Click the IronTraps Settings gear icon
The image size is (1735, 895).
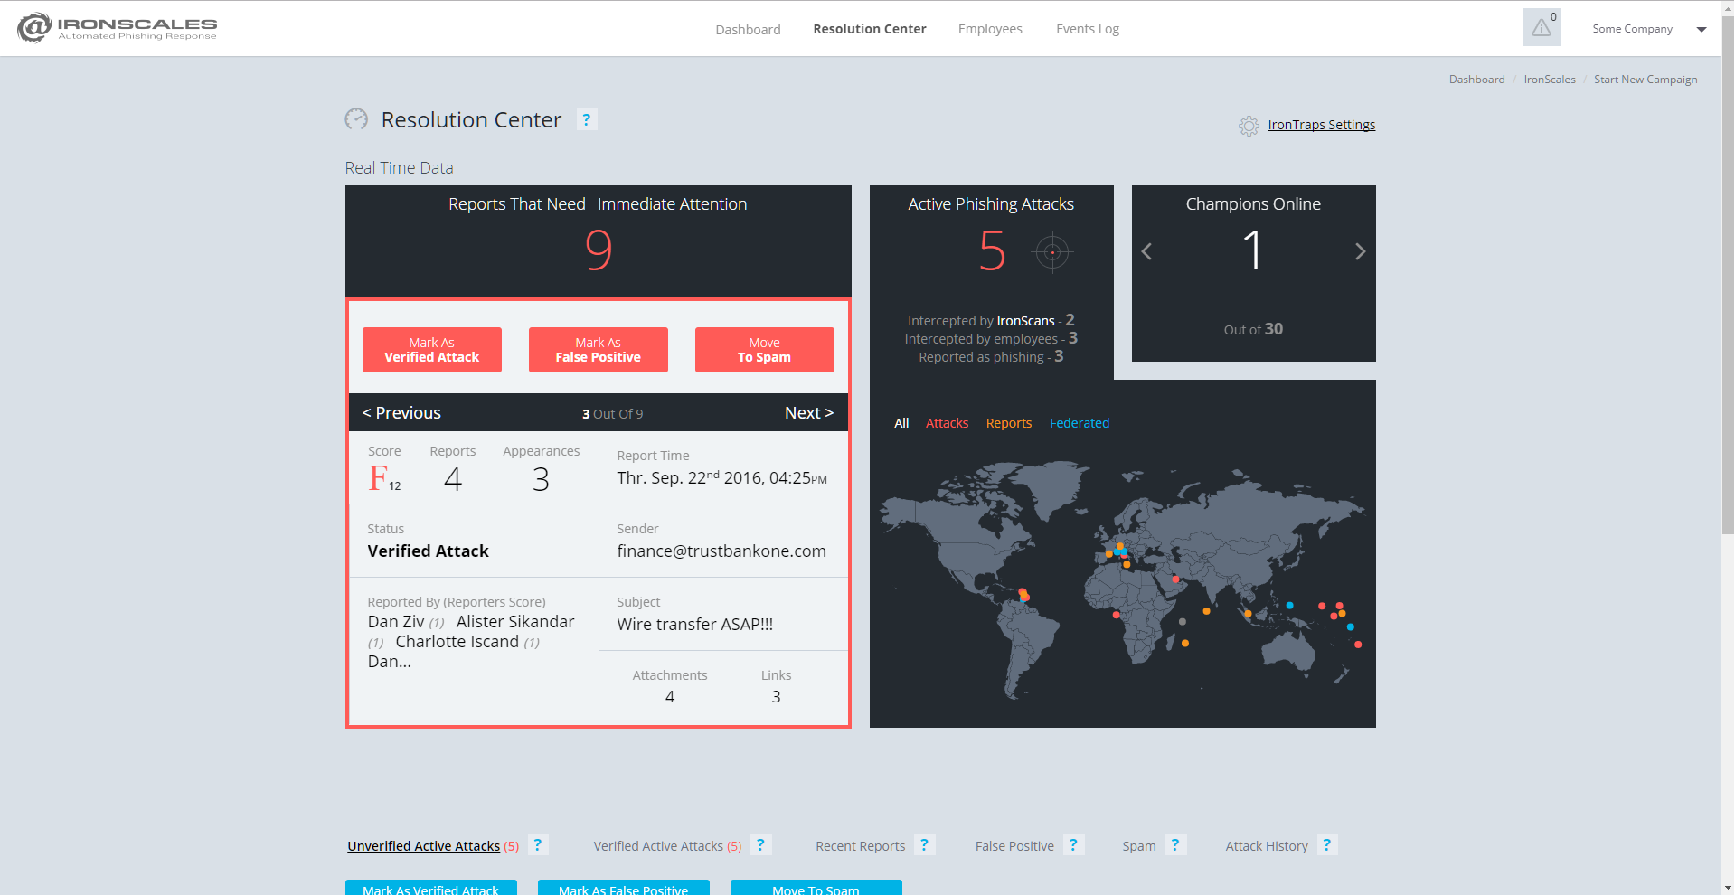(1249, 126)
